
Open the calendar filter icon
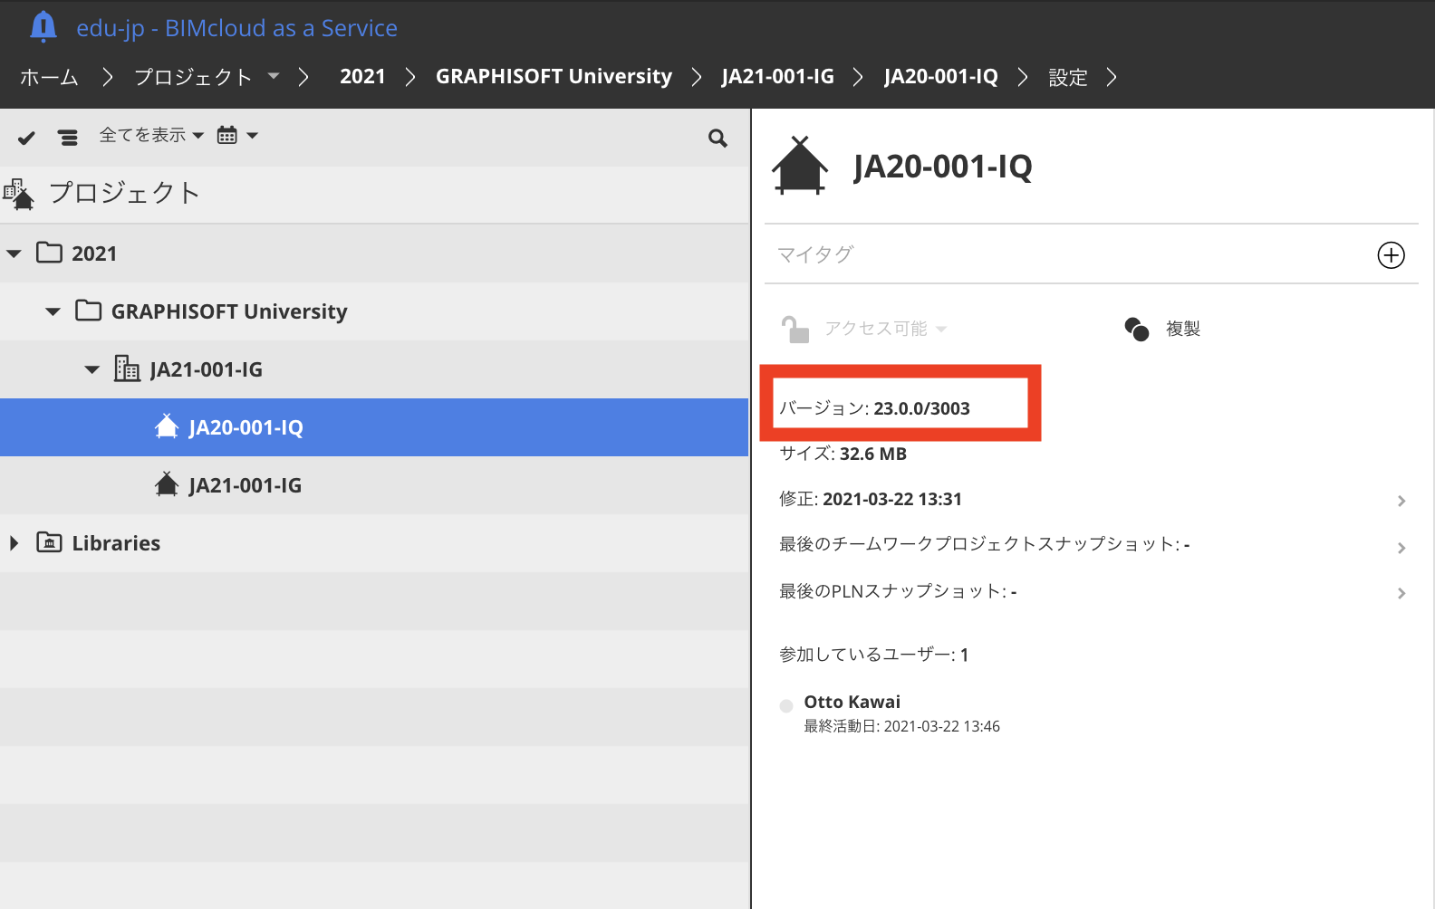[227, 136]
